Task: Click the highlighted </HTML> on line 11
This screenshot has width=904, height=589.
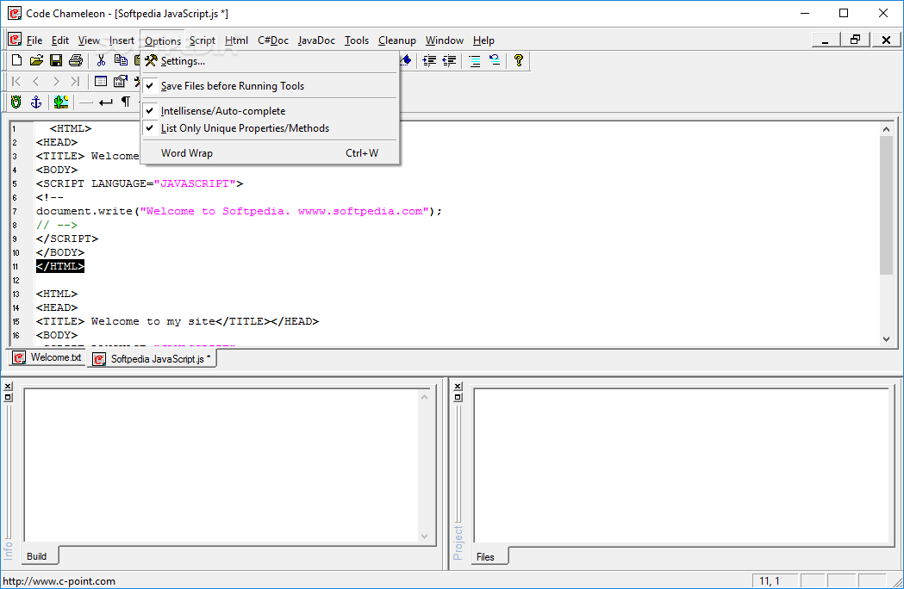Action: pyautogui.click(x=60, y=266)
